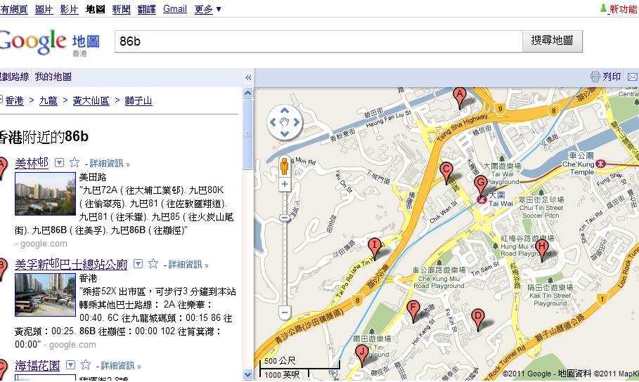The width and height of the screenshot is (639, 382).
Task: Click the sidebar scroll down arrow
Action: coord(247,374)
